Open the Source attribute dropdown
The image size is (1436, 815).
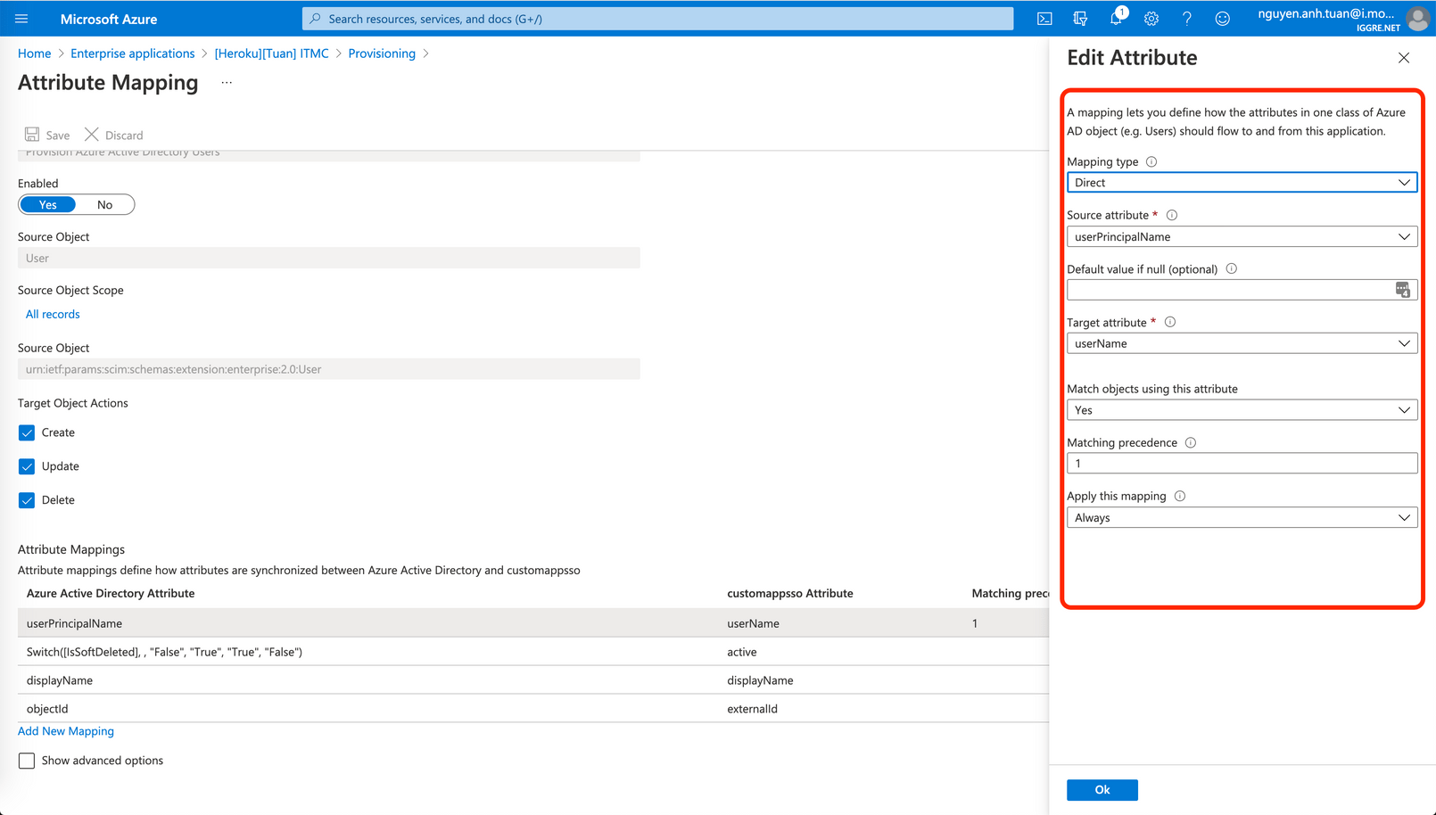pos(1242,236)
